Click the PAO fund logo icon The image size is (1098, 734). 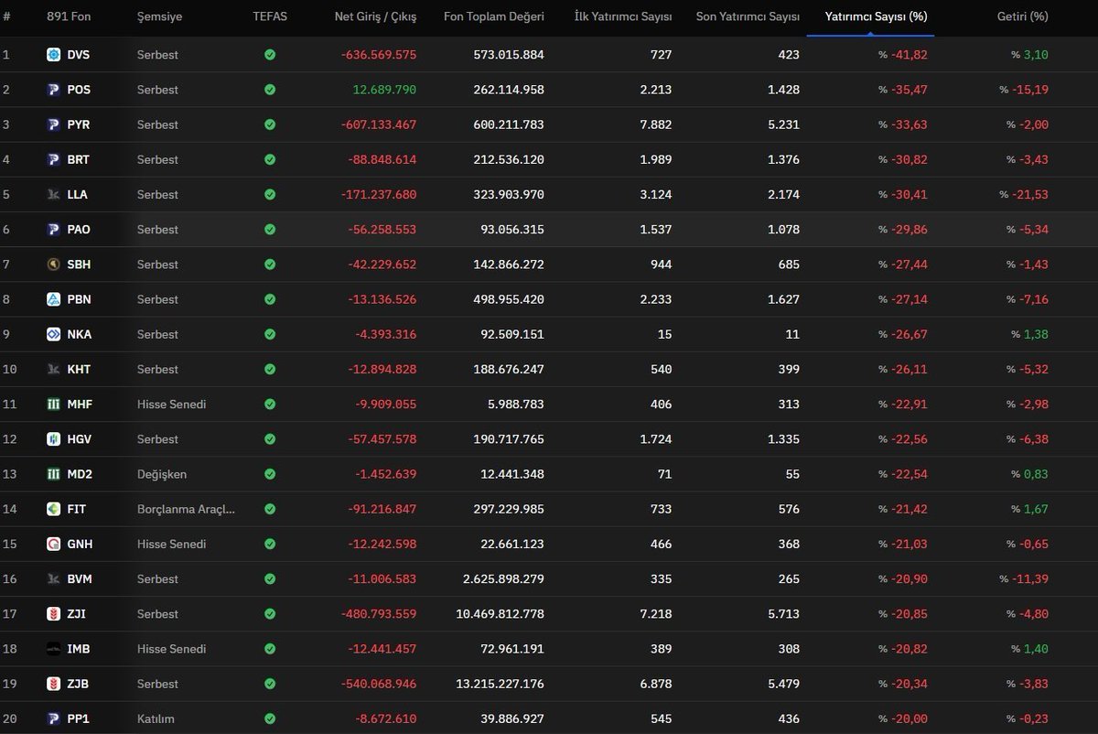(53, 230)
